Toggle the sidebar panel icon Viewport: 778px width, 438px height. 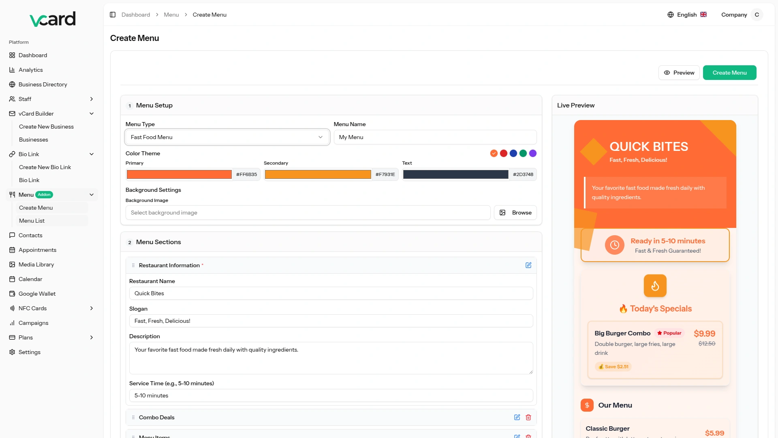(113, 15)
